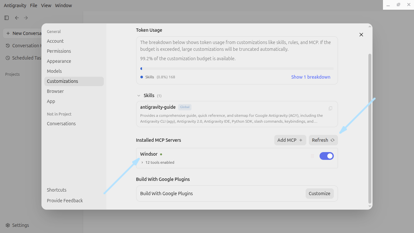This screenshot has width=414, height=233.
Task: Click the scrollbar up arrow in dialog
Action: click(370, 26)
